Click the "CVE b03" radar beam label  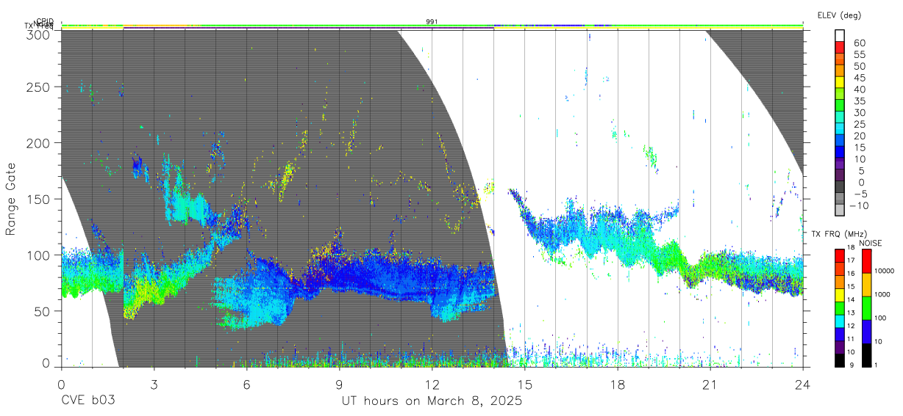click(88, 401)
